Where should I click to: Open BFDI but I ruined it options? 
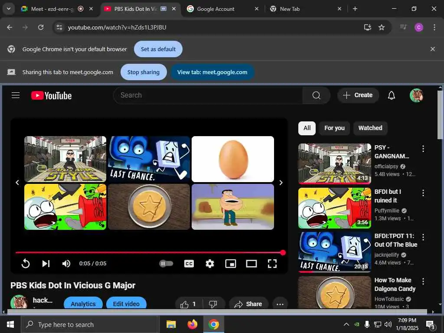[423, 193]
